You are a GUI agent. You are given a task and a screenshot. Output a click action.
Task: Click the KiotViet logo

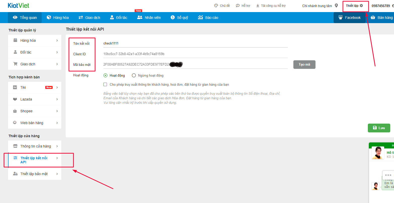click(x=18, y=6)
